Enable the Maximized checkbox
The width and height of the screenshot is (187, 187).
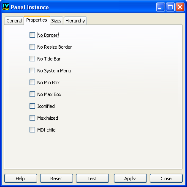click(x=32, y=118)
